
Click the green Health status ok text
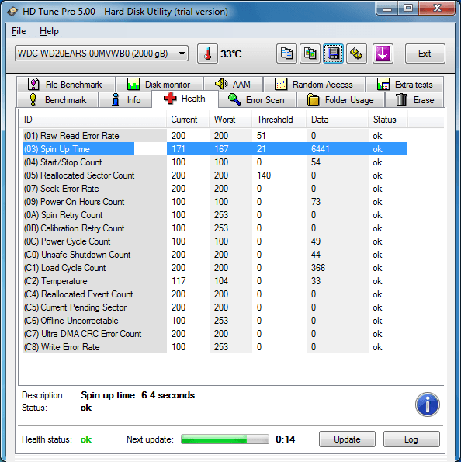[85, 439]
